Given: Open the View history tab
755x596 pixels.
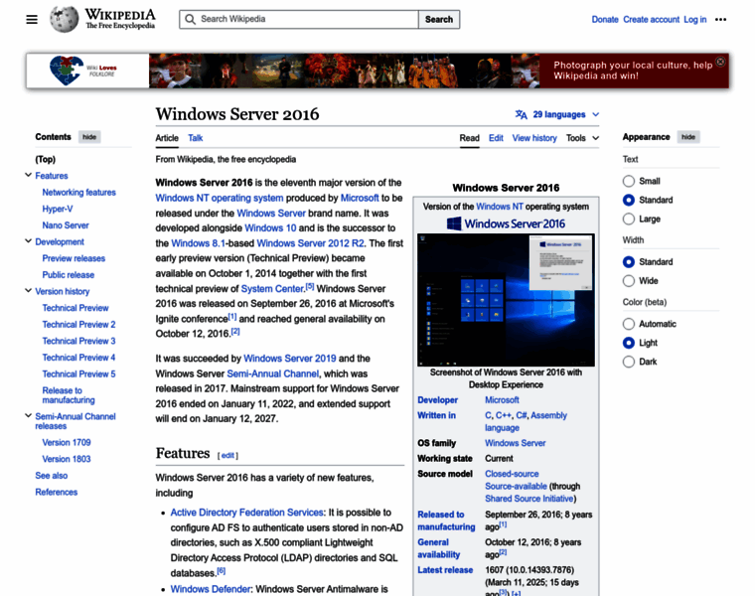Looking at the screenshot, I should click(534, 138).
